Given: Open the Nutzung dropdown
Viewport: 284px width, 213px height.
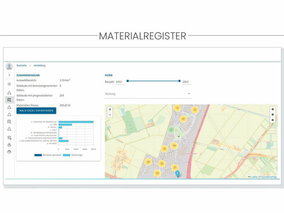Looking at the screenshot, I should click(148, 94).
